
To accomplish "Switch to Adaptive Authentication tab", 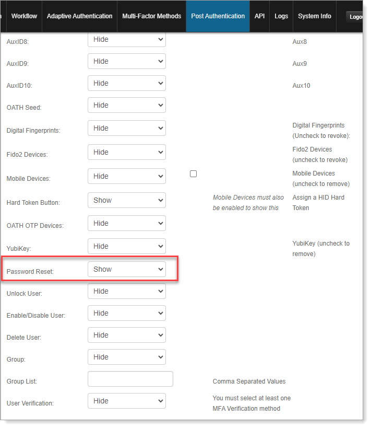I will 79,16.
